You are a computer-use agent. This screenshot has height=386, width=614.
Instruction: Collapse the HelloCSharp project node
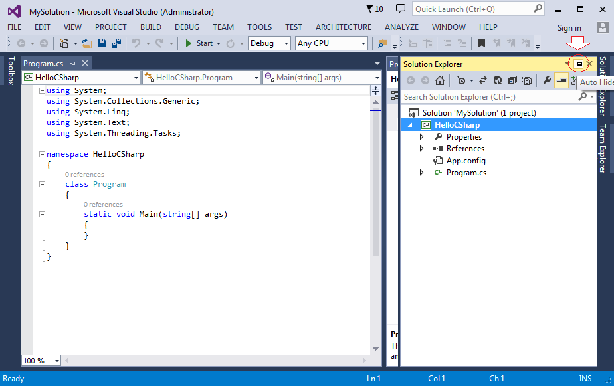coord(411,125)
